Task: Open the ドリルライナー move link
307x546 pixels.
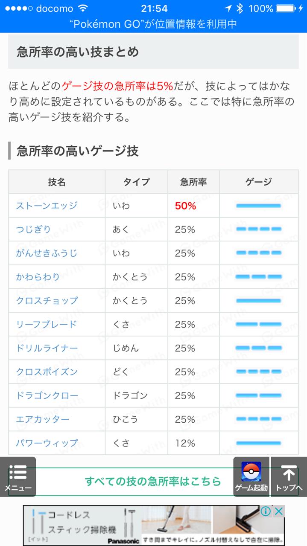Action: point(47,348)
